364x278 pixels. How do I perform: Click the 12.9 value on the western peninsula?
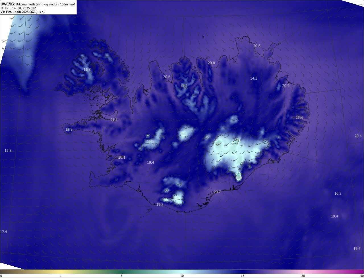pos(69,130)
